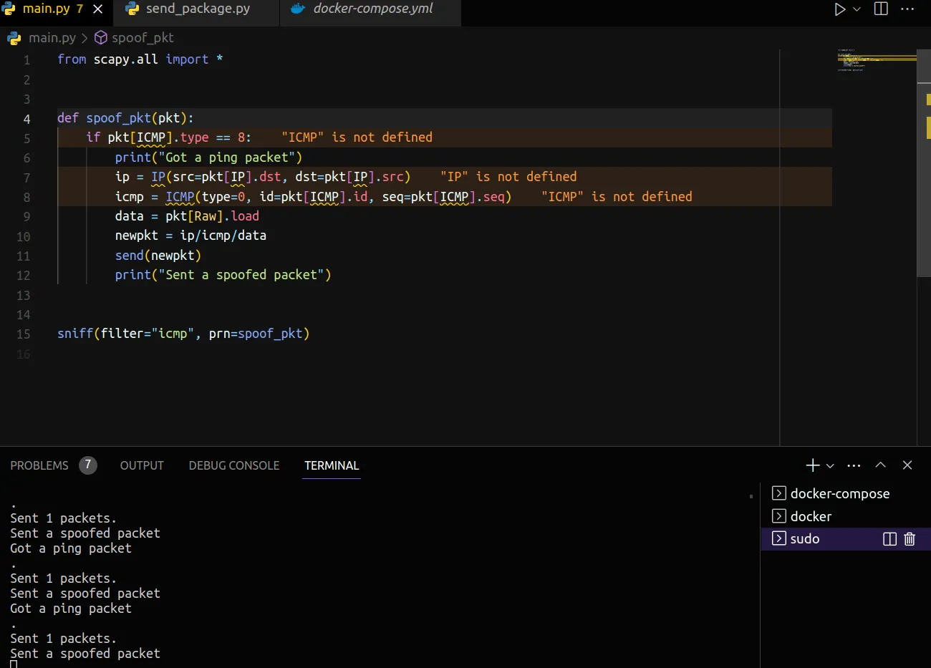Select spoof_pkt symbol in breadcrumb
The width and height of the screenshot is (931, 668).
coord(142,38)
